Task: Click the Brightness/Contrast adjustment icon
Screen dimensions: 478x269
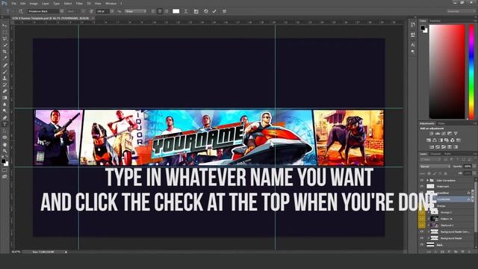Action: click(432, 133)
